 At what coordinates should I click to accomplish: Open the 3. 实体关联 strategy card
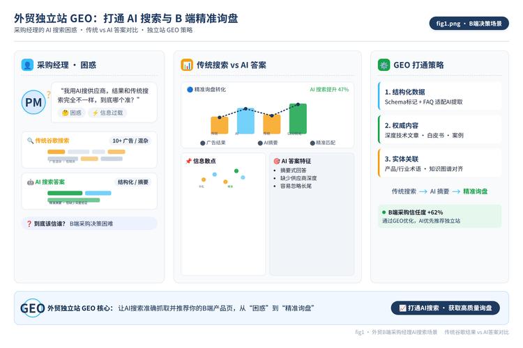(439, 163)
